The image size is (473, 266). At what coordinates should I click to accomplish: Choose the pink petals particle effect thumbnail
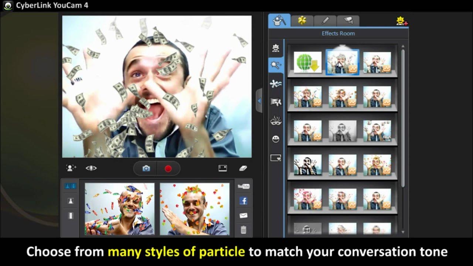coord(307,199)
